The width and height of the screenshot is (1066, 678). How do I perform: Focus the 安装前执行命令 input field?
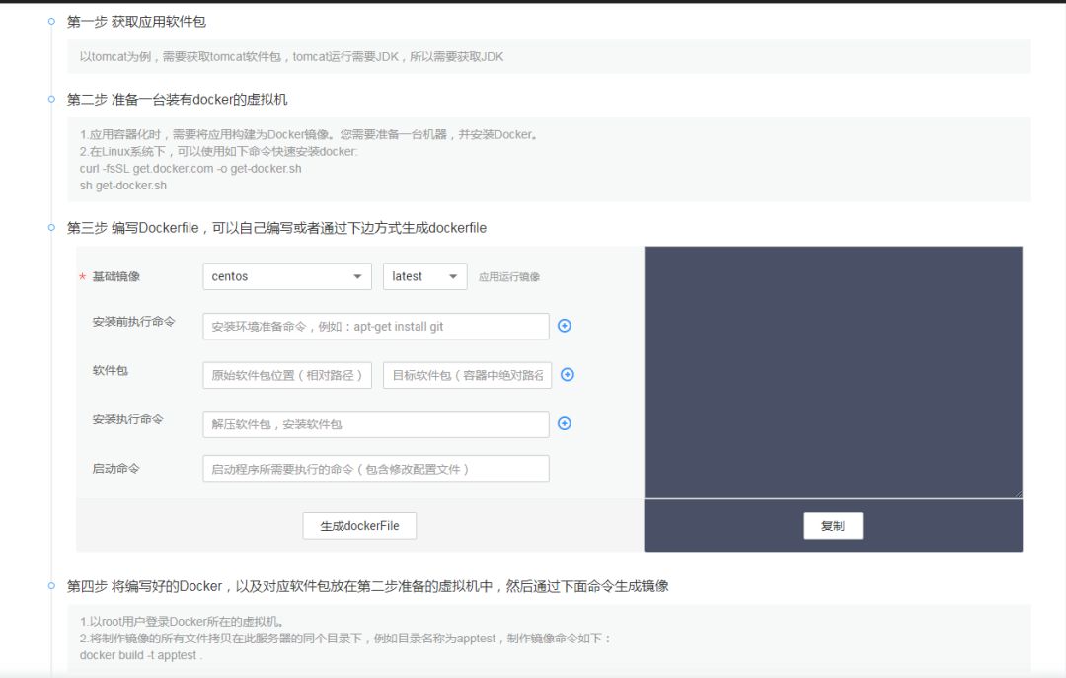pos(376,327)
